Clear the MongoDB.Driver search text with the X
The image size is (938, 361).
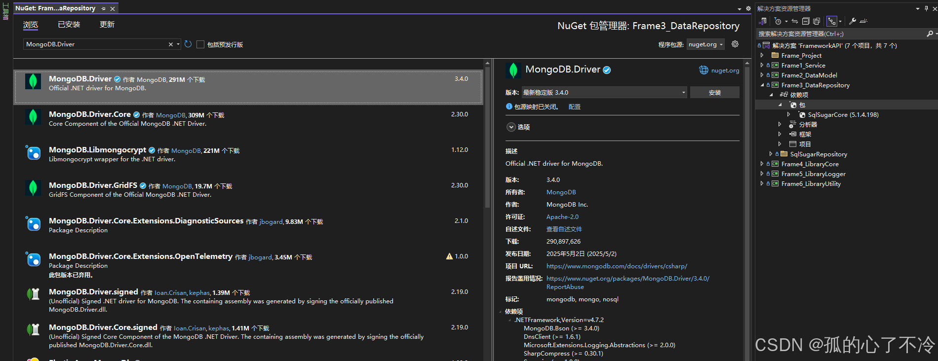171,44
